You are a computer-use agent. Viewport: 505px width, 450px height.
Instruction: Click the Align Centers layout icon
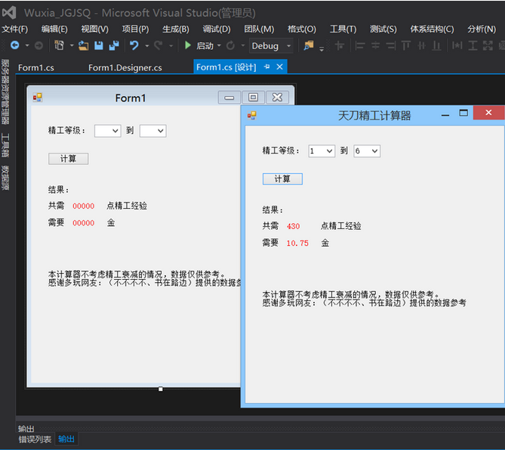(375, 45)
